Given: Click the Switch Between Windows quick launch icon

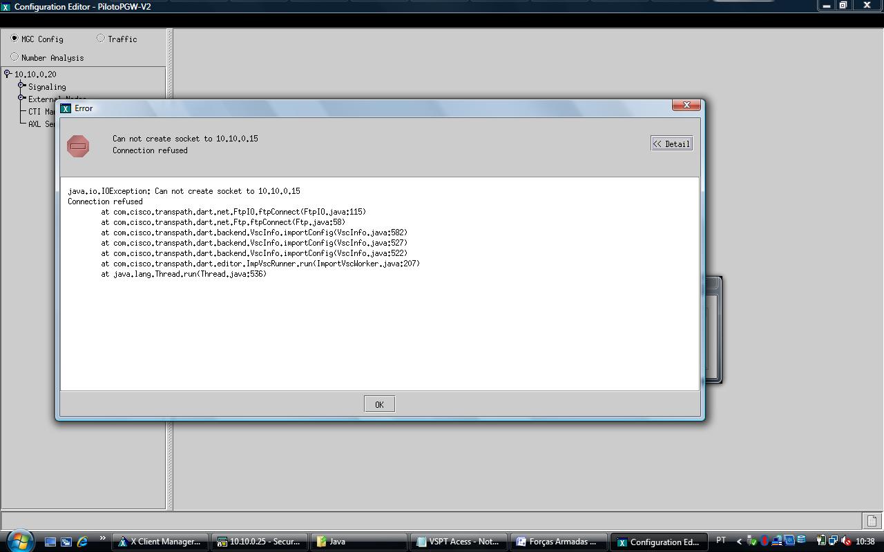Looking at the screenshot, I should [66, 542].
